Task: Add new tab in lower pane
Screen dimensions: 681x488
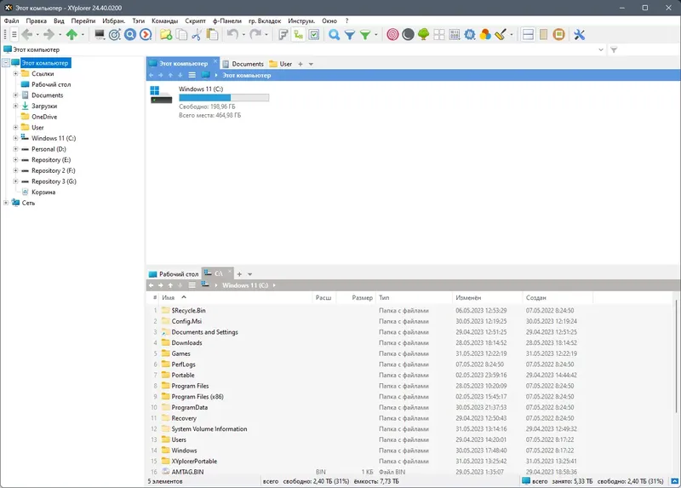Action: coord(239,274)
